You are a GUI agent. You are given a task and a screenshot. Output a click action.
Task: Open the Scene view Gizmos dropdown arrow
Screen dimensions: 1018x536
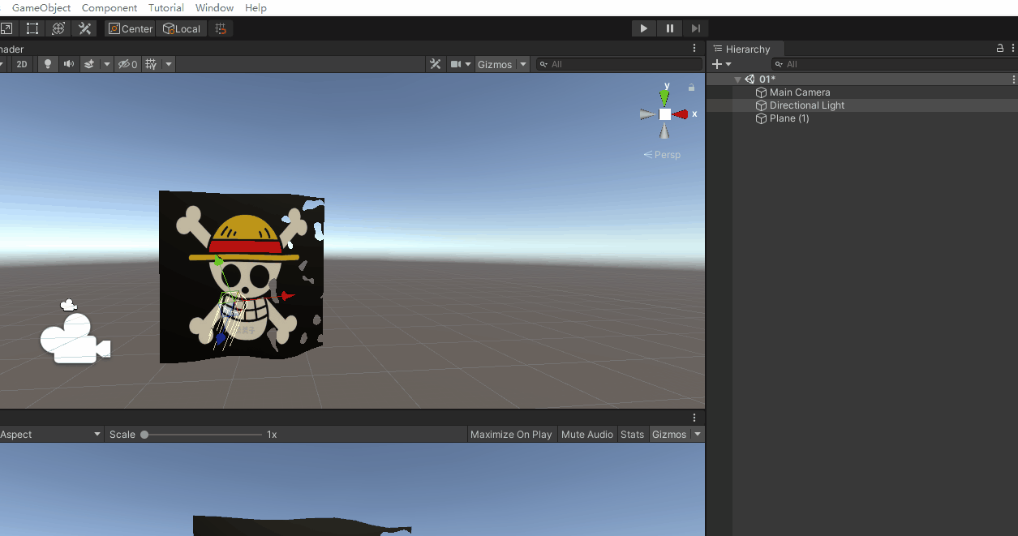pos(523,64)
